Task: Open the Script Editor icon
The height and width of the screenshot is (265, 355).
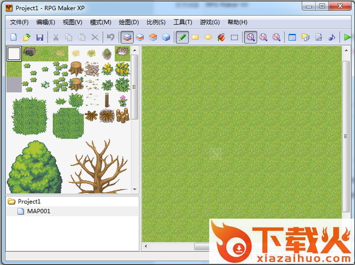Action: (318, 37)
